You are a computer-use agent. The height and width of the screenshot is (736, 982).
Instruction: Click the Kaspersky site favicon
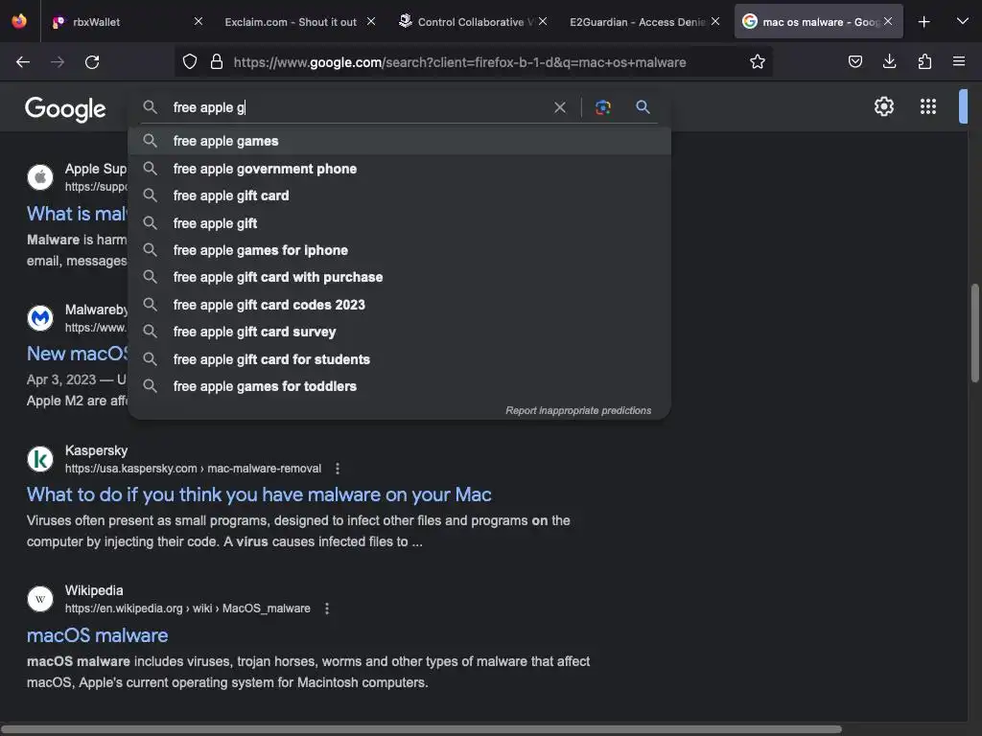[40, 459]
